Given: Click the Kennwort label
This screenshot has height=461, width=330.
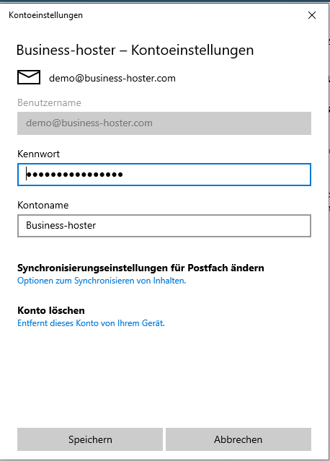Looking at the screenshot, I should coord(38,154).
